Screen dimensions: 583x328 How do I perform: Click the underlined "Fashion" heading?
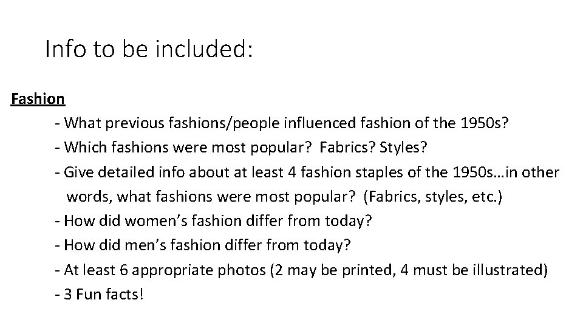[x=38, y=98]
